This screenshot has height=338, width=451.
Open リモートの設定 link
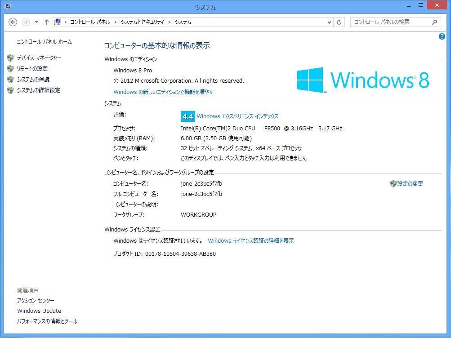(x=32, y=69)
